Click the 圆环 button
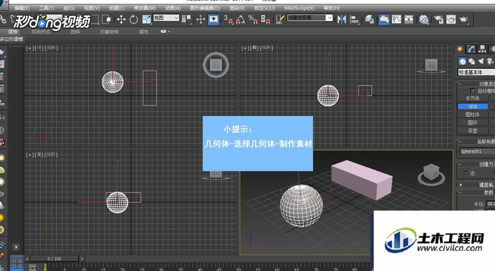 [x=473, y=123]
